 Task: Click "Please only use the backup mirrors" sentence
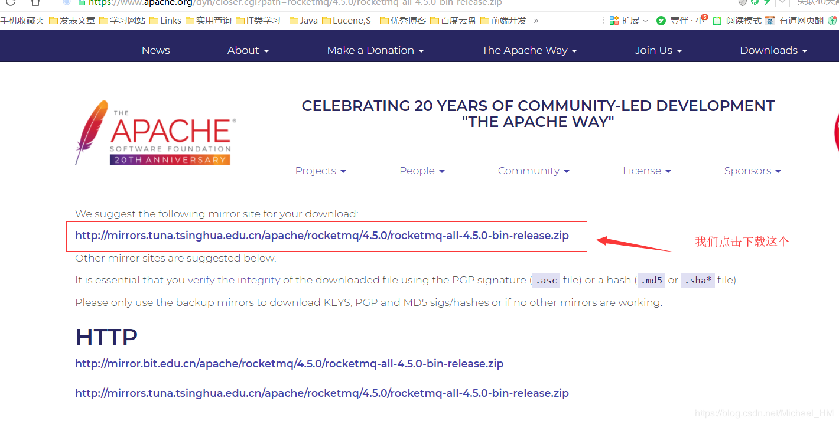click(x=369, y=302)
